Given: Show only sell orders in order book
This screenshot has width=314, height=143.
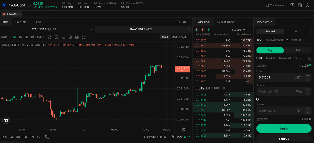Looking at the screenshot, I should pyautogui.click(x=203, y=30).
